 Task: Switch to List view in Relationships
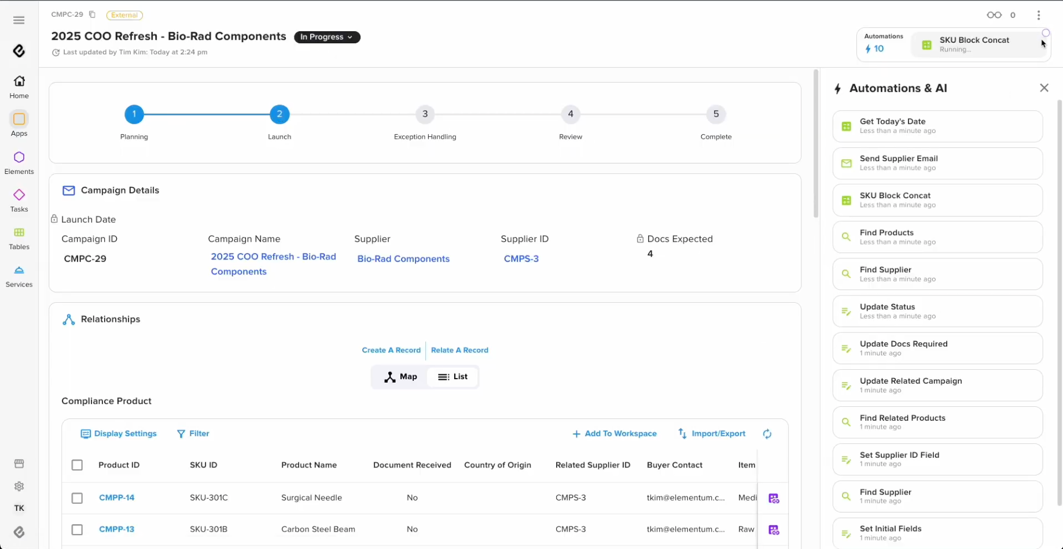(x=453, y=377)
